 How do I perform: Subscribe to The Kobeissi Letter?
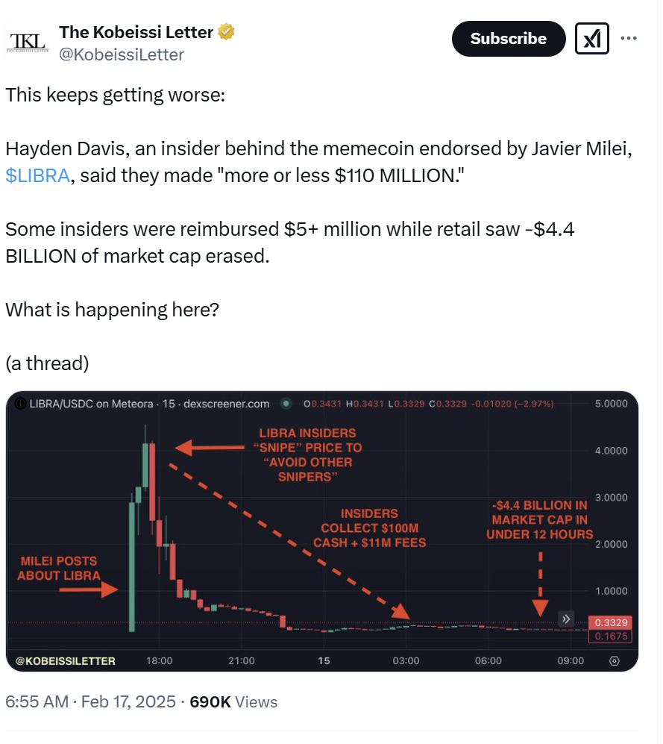[x=508, y=39]
